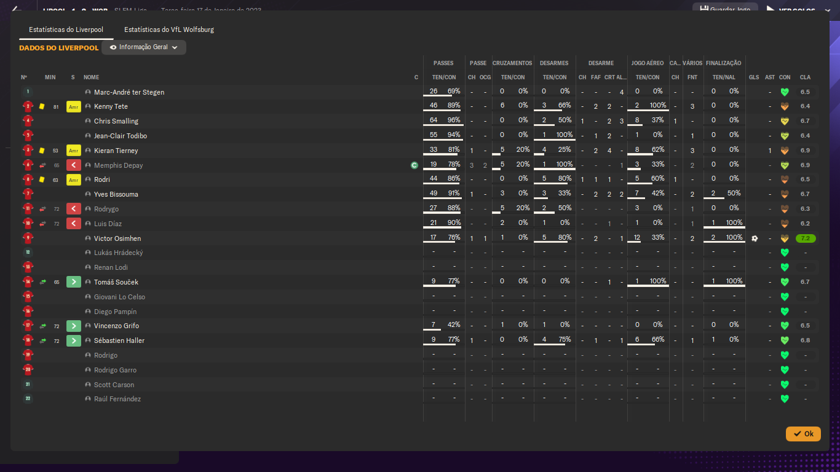
Task: Click Kieran Tierney's assist count 1
Action: [770, 151]
